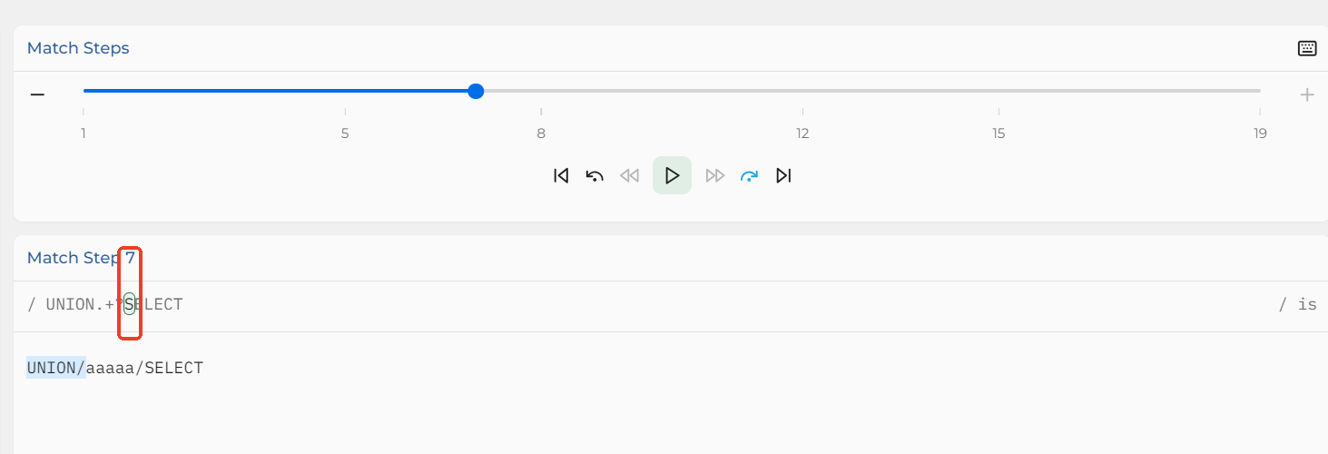Select step marker 5 on the timeline
This screenshot has height=454, width=1328.
(x=345, y=133)
